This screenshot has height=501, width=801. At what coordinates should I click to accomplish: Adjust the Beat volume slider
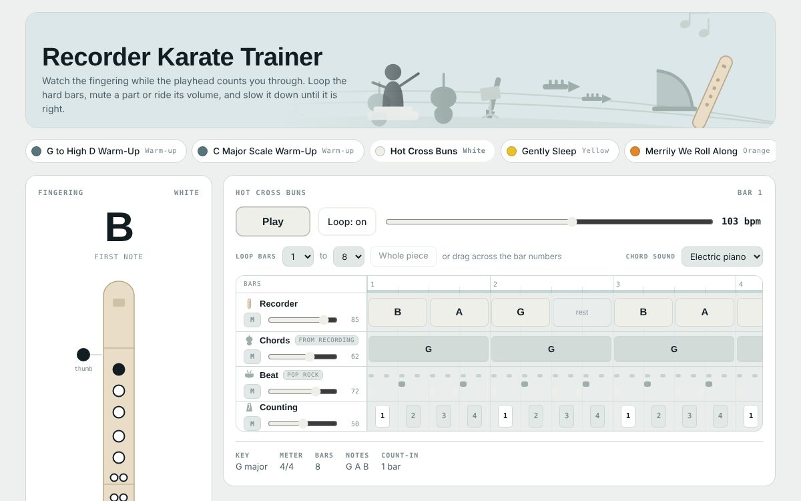pos(302,391)
